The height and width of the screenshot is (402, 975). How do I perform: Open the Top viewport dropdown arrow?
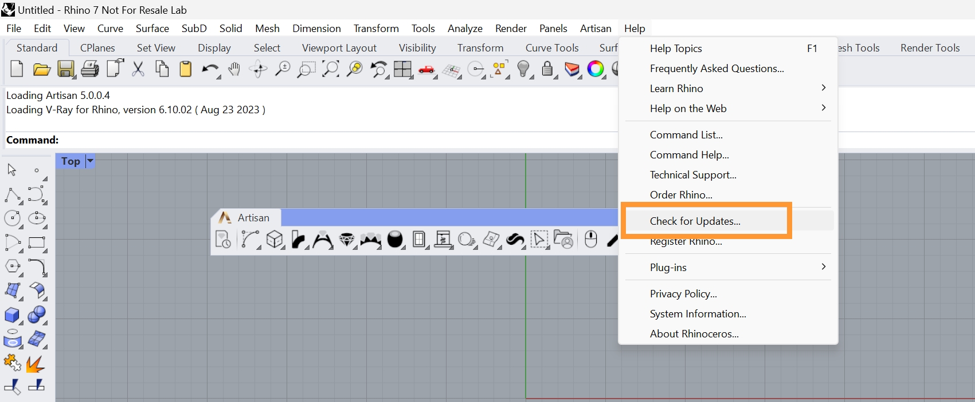click(90, 161)
